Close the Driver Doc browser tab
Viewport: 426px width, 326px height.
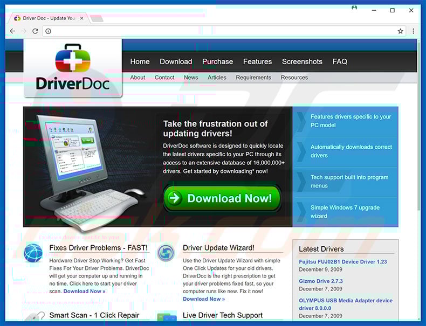[81, 18]
